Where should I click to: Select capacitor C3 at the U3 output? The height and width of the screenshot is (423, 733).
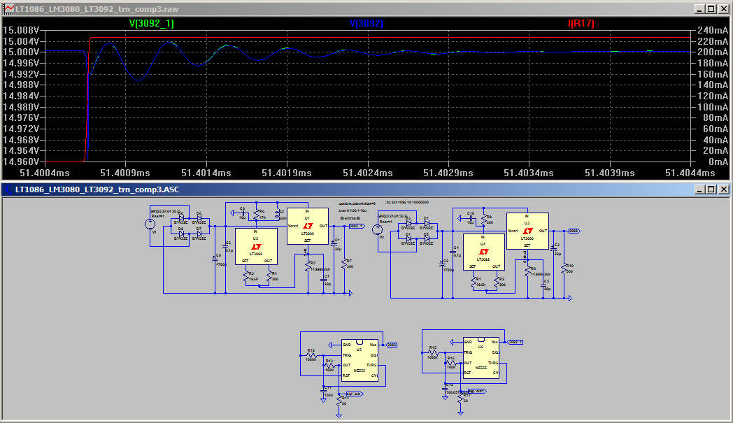(x=554, y=249)
